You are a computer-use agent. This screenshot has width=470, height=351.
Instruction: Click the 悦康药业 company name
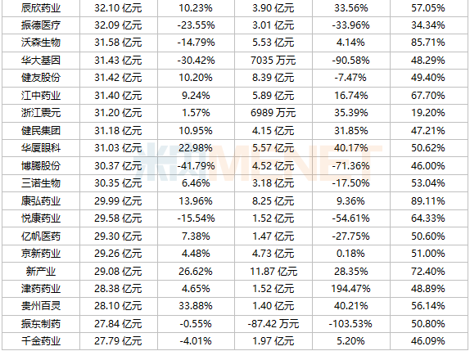click(x=41, y=218)
